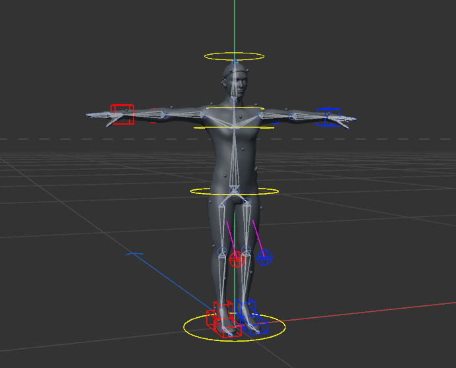Pick the blue foot box controller
456x368 pixels.
click(x=250, y=317)
